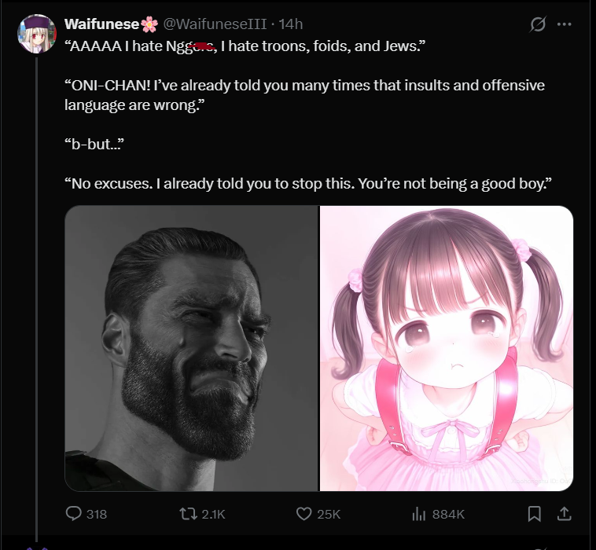Open the three-dot More options menu
The height and width of the screenshot is (550, 596).
click(564, 24)
